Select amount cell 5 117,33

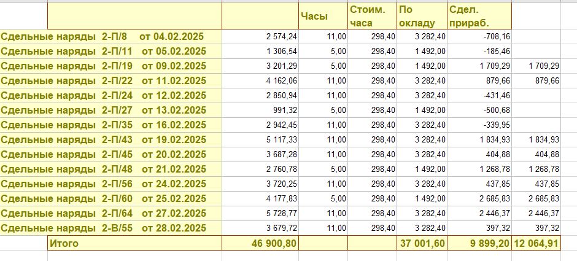pyautogui.click(x=260, y=140)
